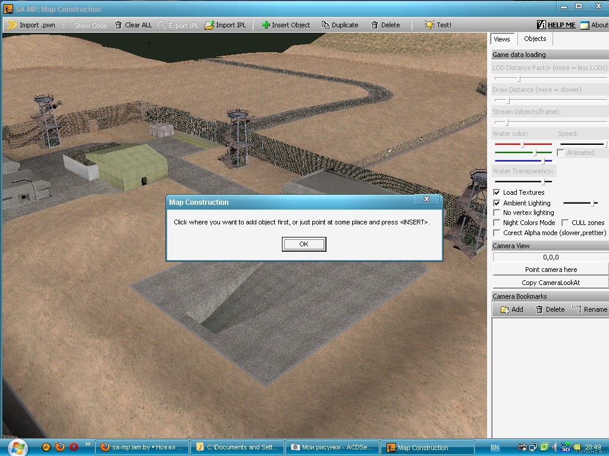Click the LOD Distance Factor slider
The width and height of the screenshot is (609, 456).
pyautogui.click(x=550, y=78)
